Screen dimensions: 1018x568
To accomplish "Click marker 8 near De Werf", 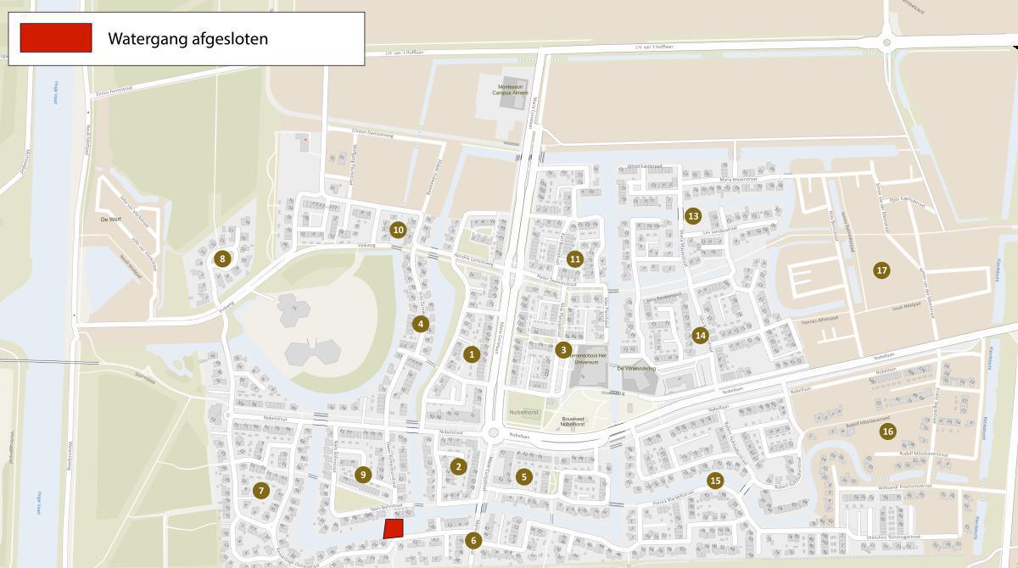I will point(222,259).
